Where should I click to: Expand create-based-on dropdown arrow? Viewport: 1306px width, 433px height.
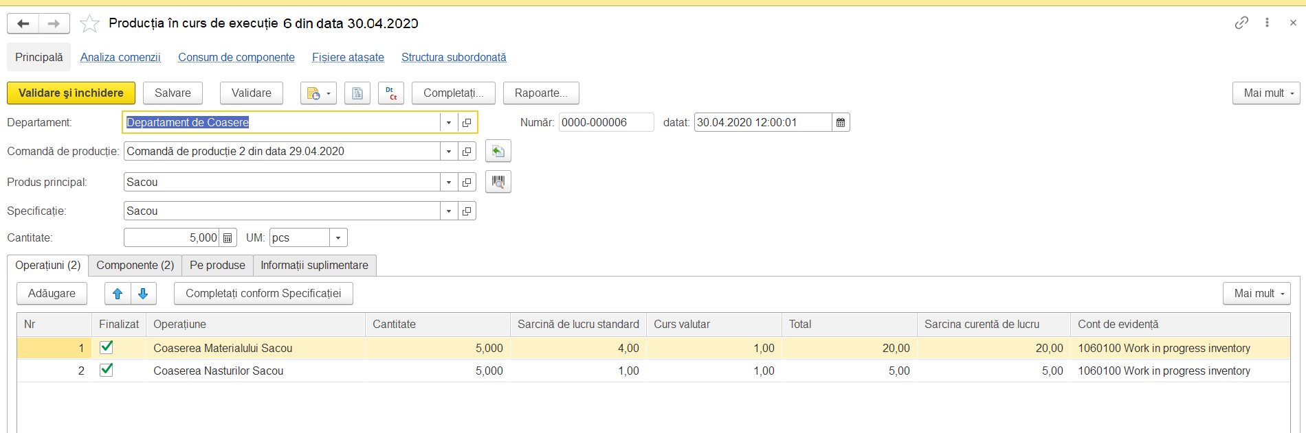329,93
